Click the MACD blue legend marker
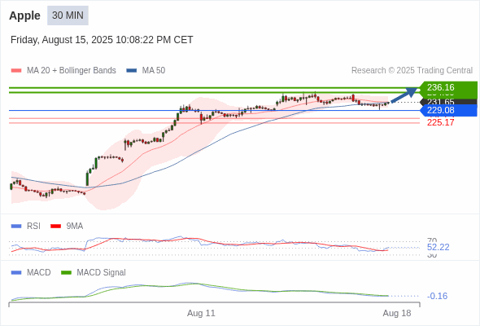The image size is (480, 326). pos(16,273)
